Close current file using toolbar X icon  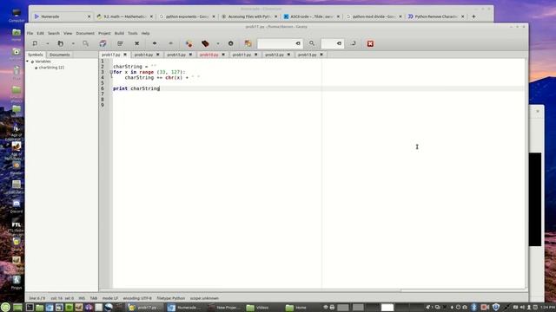tap(137, 43)
